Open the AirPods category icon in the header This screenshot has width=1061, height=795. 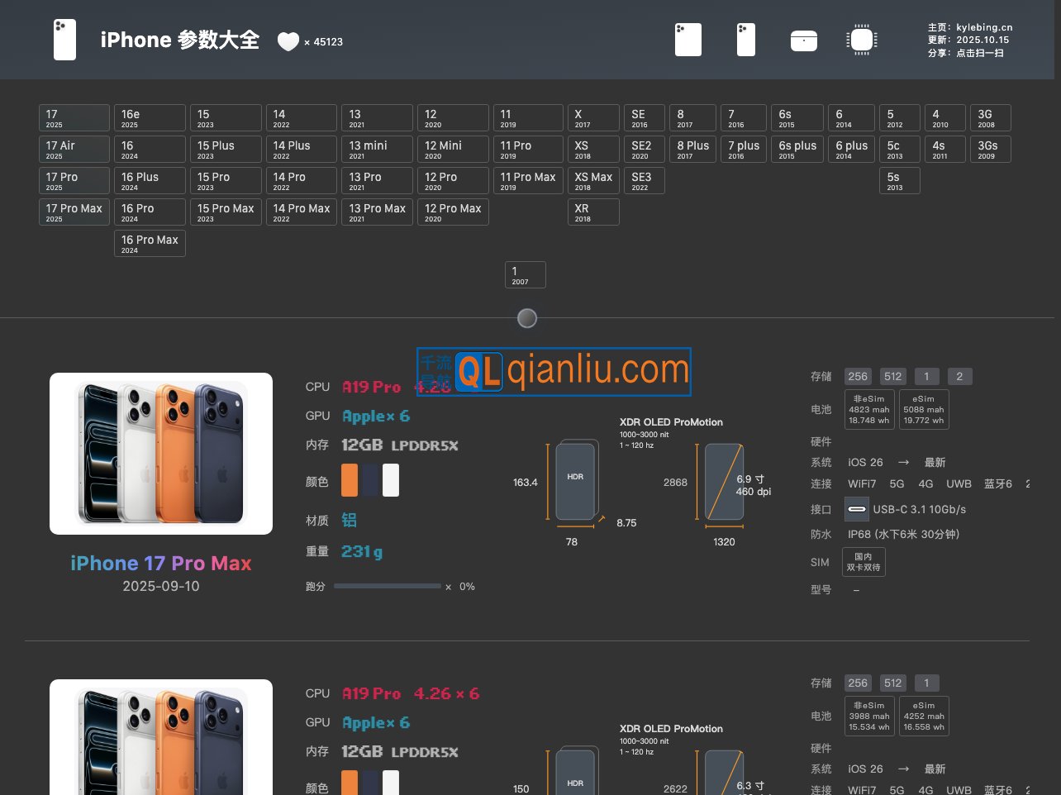(x=803, y=39)
